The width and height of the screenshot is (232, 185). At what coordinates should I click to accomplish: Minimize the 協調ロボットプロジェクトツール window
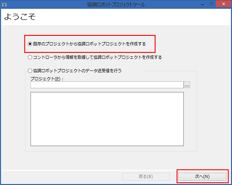click(202, 4)
